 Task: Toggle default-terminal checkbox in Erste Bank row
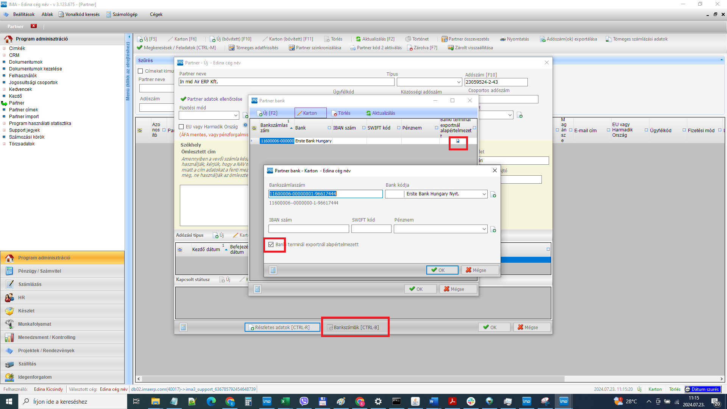click(458, 141)
